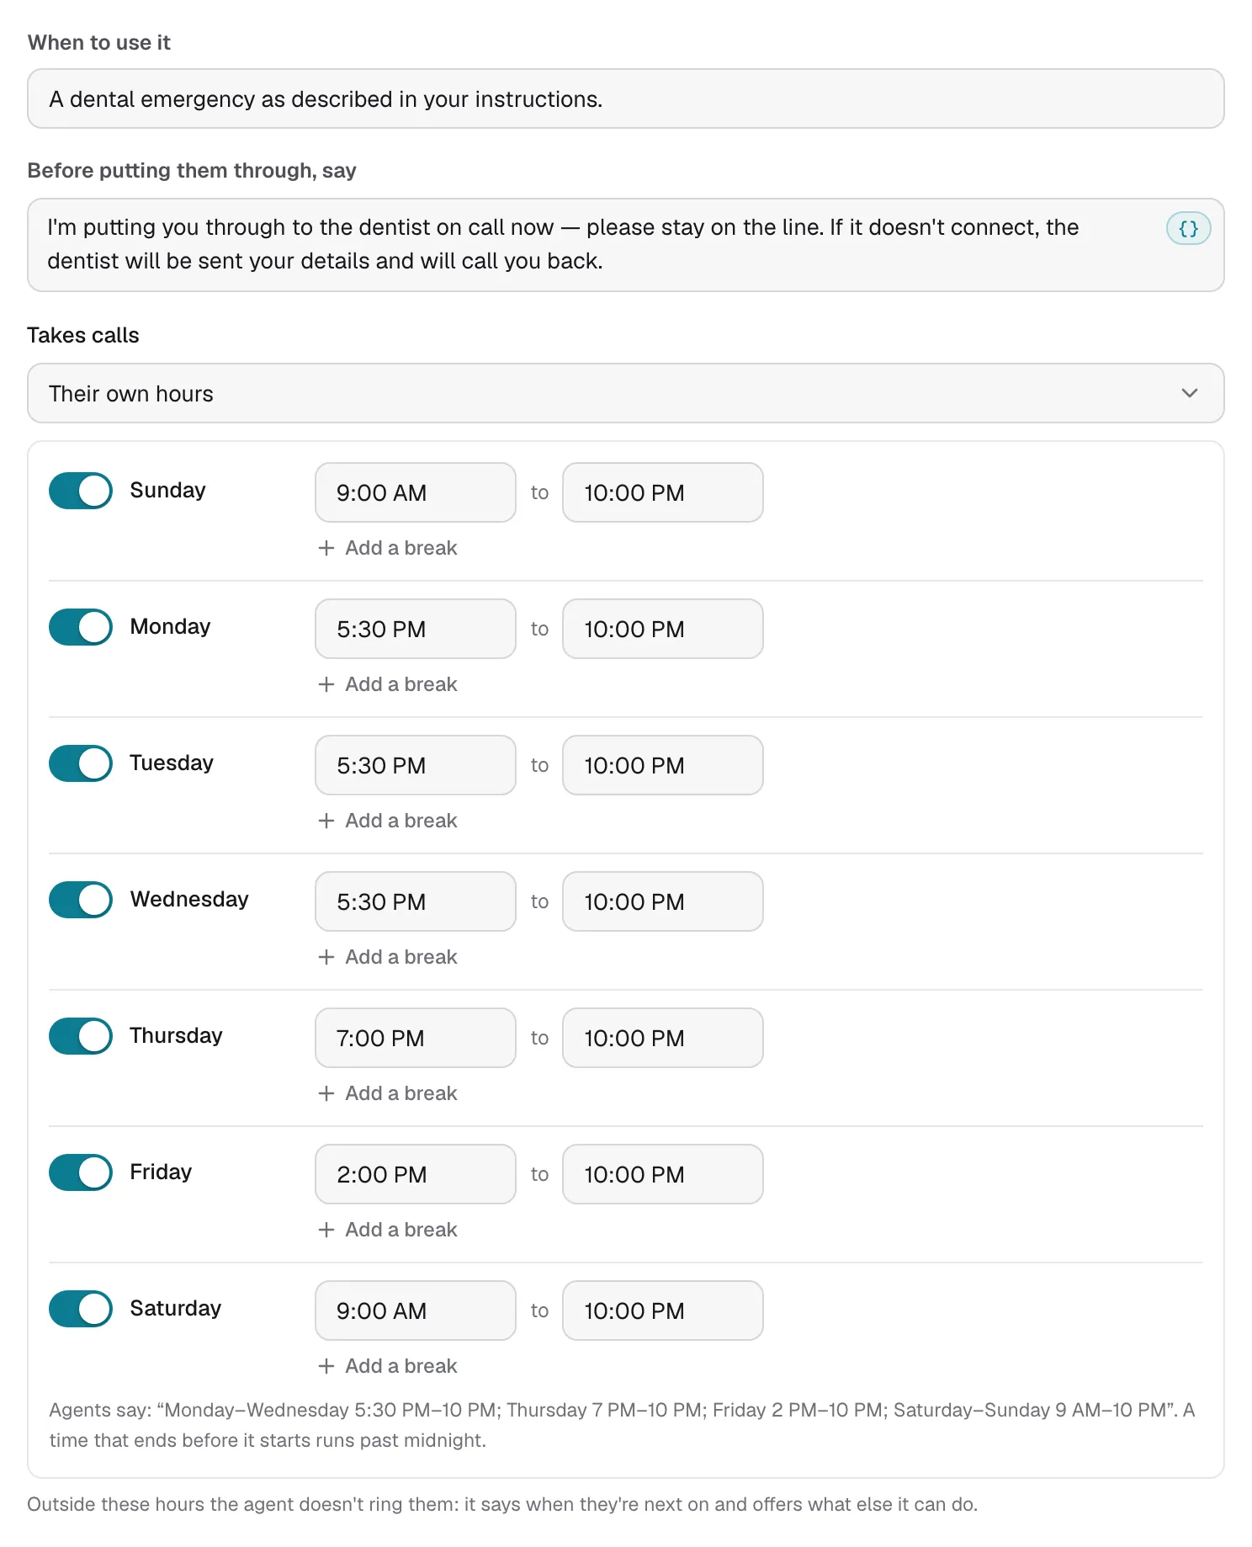Toggle Monday availability switch
The height and width of the screenshot is (1547, 1252).
81,627
